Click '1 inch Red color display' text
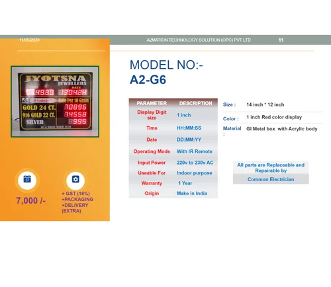This screenshot has height=287, width=331. 274,117
